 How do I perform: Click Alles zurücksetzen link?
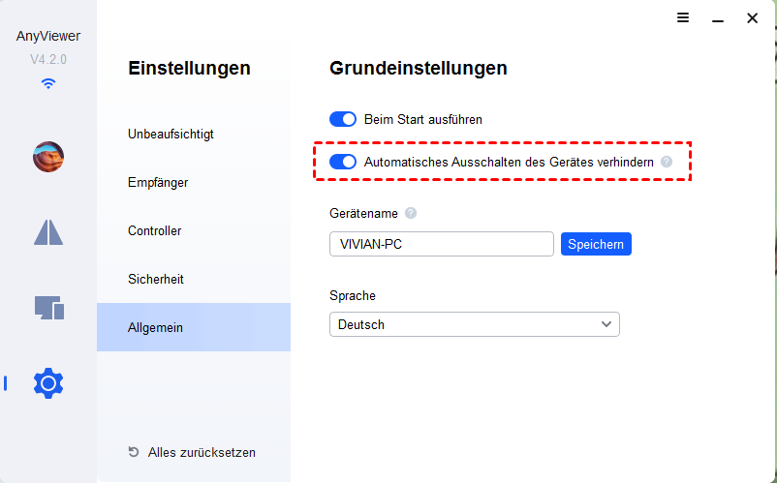point(202,452)
